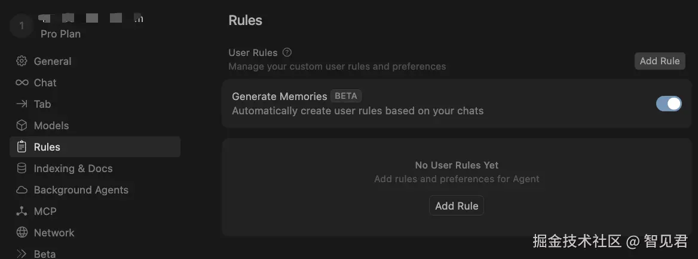Open the General settings section
The width and height of the screenshot is (698, 259).
[53, 61]
